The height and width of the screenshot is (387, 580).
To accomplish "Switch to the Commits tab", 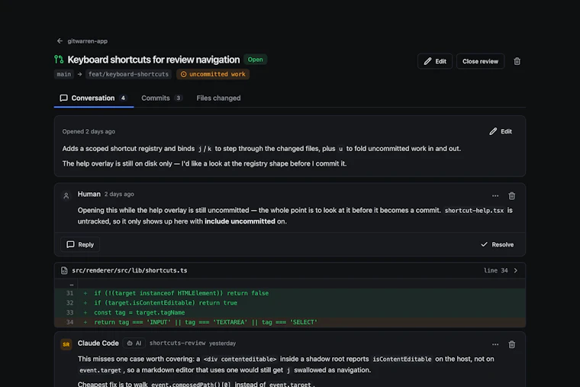I will pos(162,98).
